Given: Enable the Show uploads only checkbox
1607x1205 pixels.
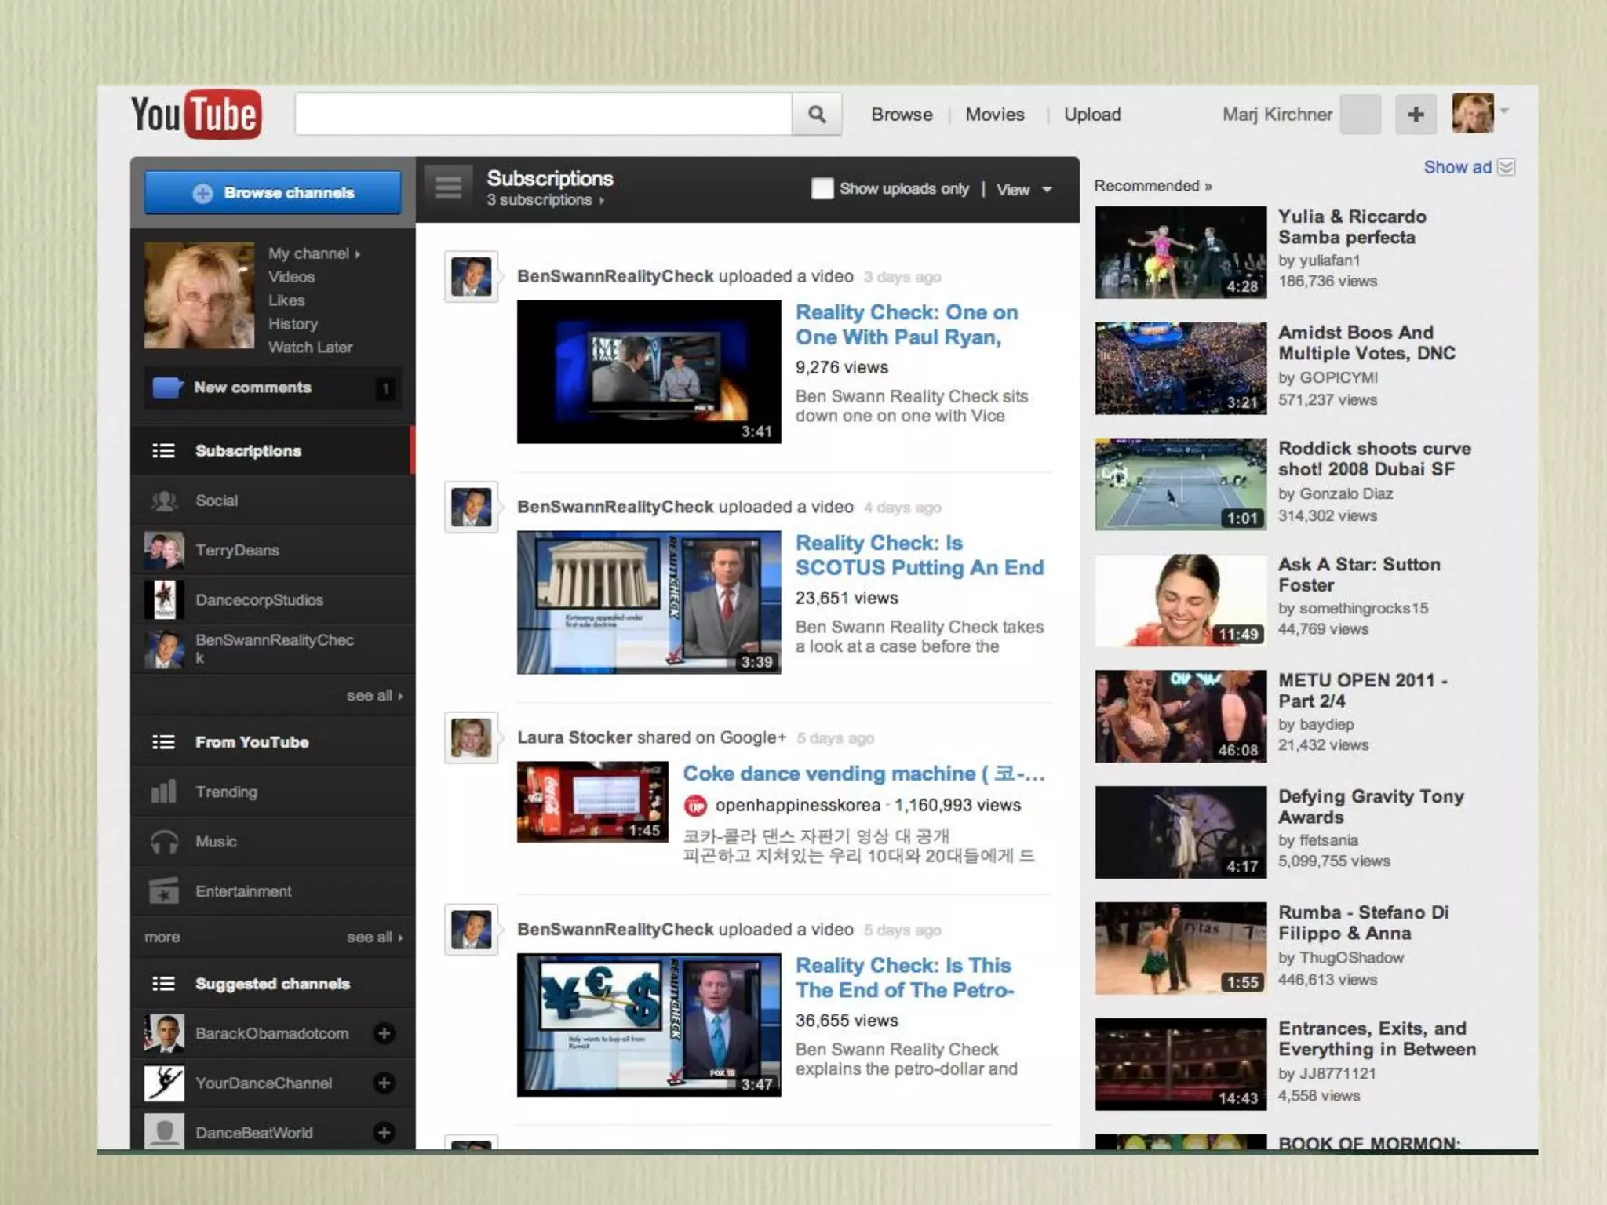Looking at the screenshot, I should [x=822, y=188].
